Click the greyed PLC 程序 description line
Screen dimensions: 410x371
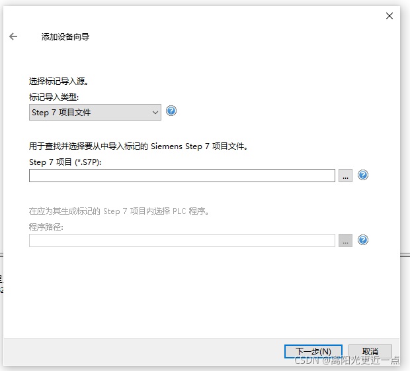click(119, 211)
